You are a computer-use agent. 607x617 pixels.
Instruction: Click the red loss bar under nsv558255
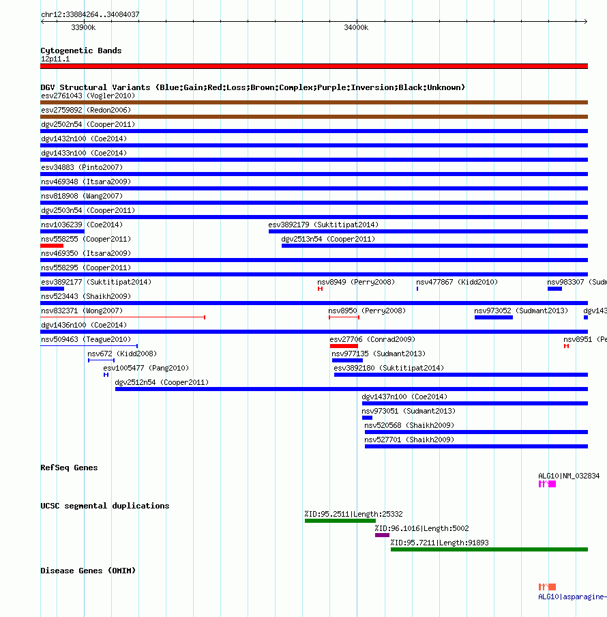52,246
